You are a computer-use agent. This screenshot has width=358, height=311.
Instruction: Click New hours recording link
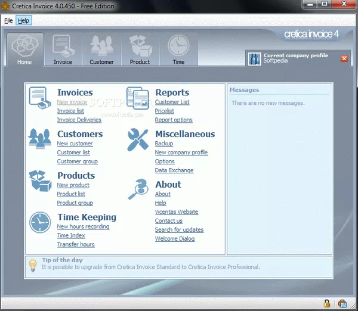(x=84, y=226)
